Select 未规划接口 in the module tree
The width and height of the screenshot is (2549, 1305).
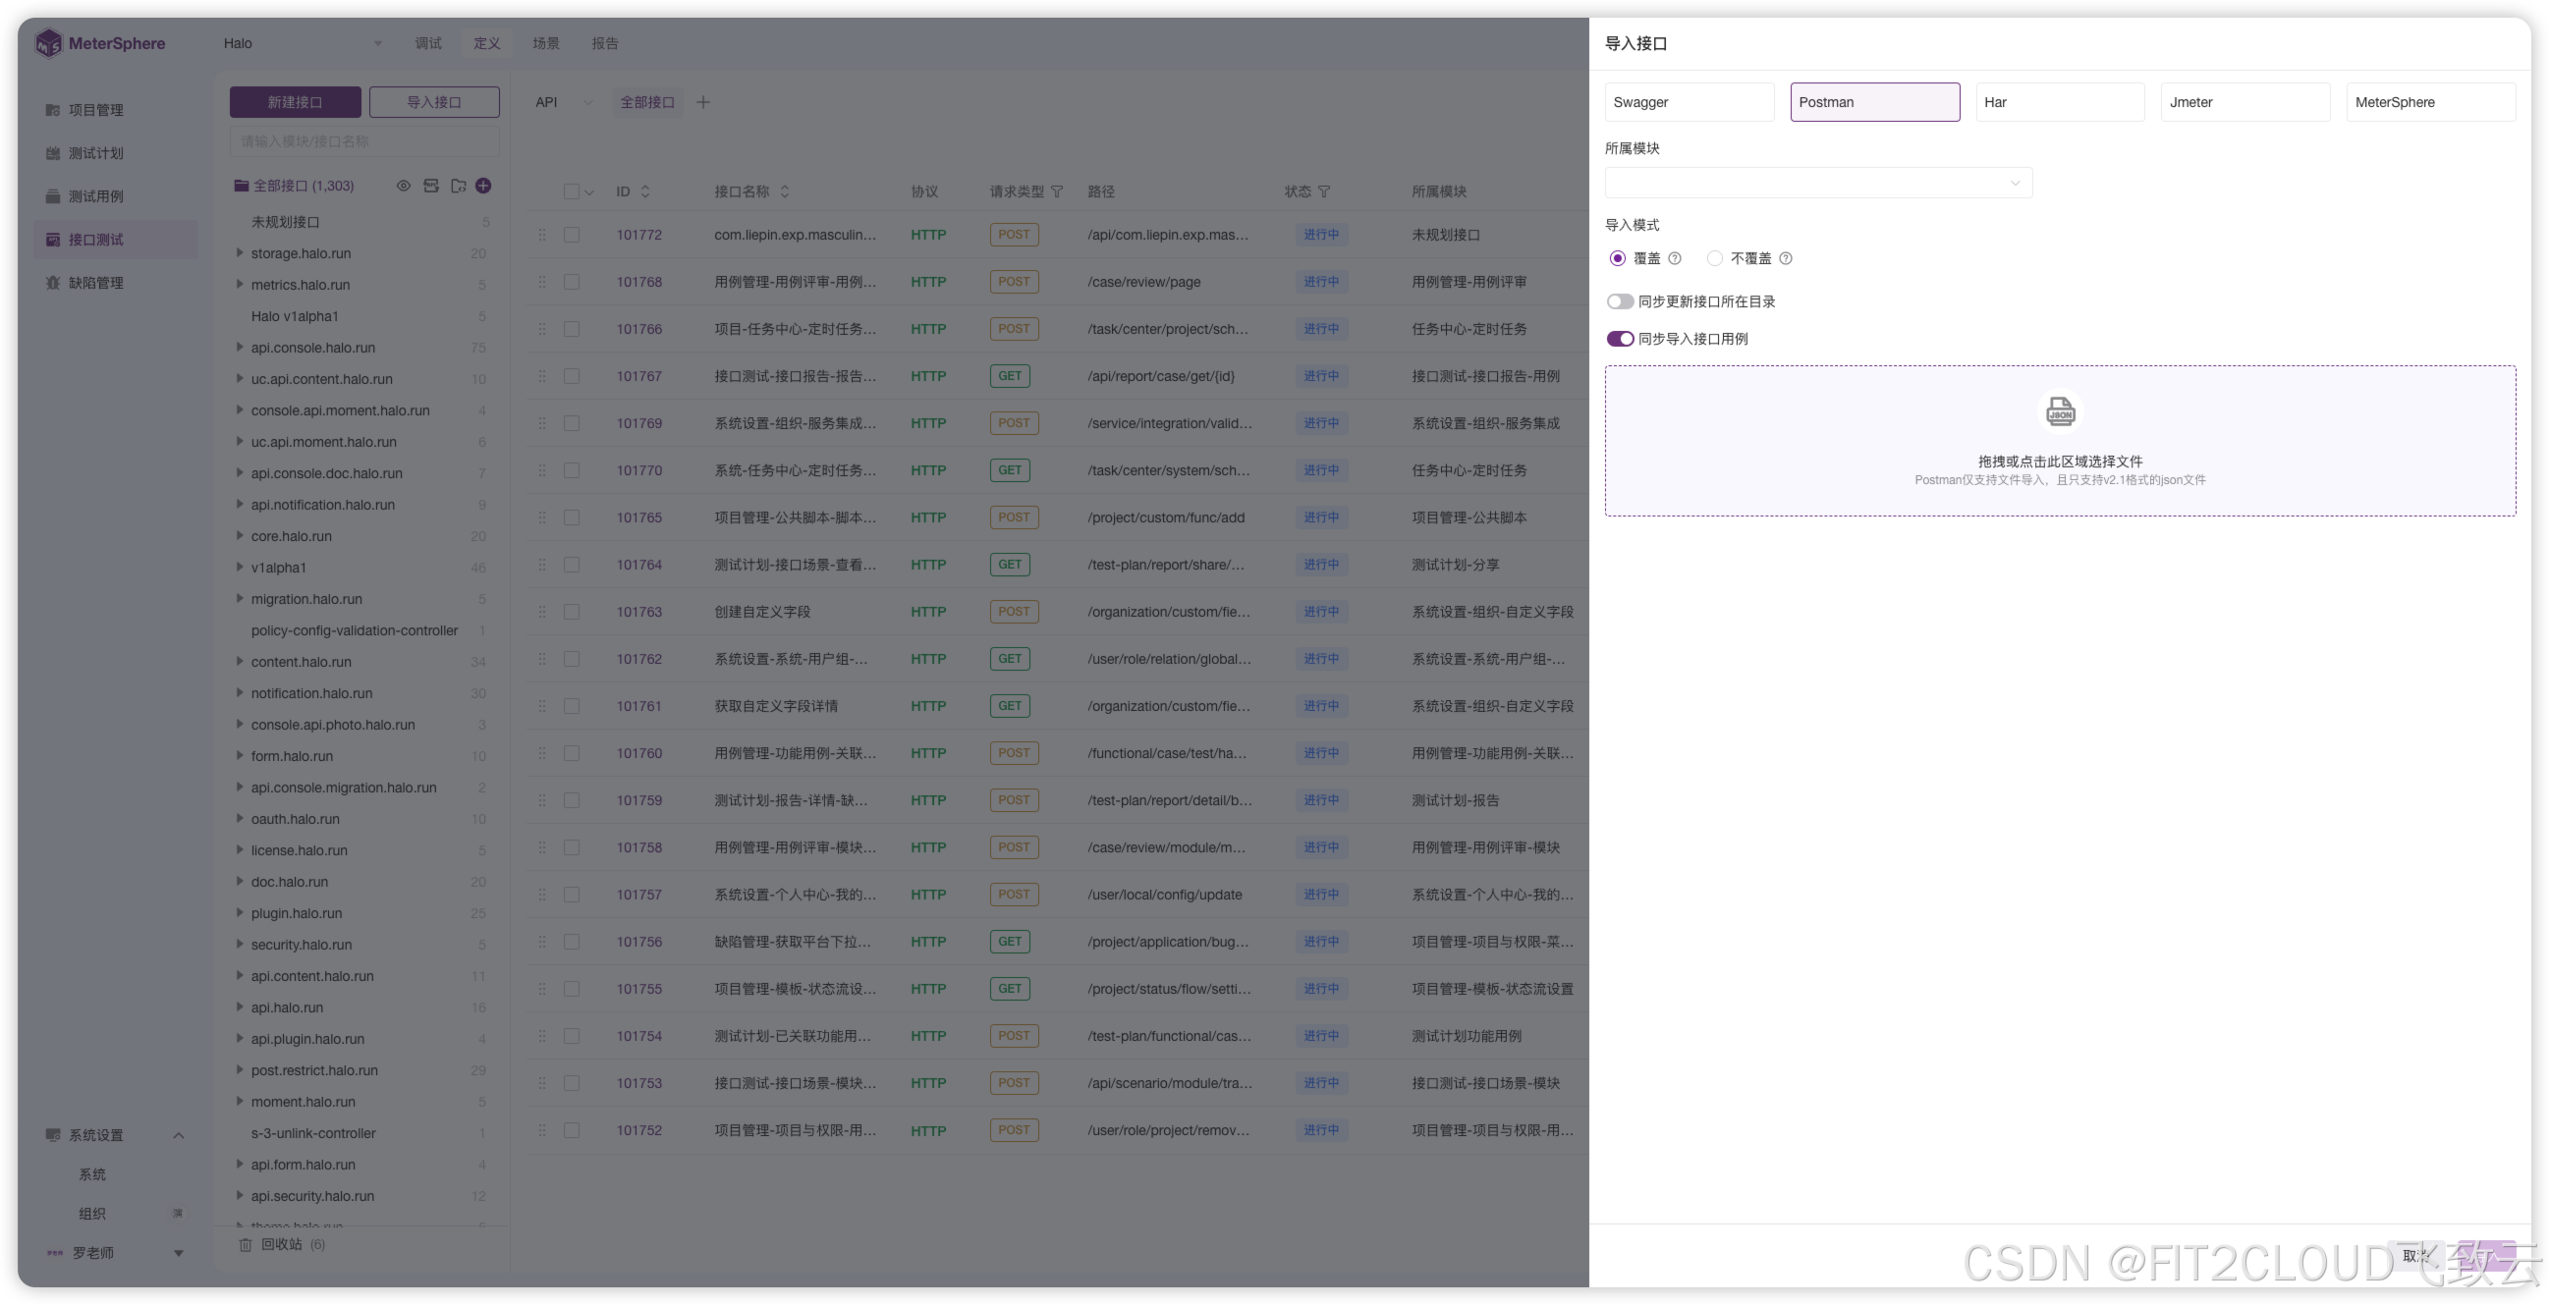click(x=285, y=223)
